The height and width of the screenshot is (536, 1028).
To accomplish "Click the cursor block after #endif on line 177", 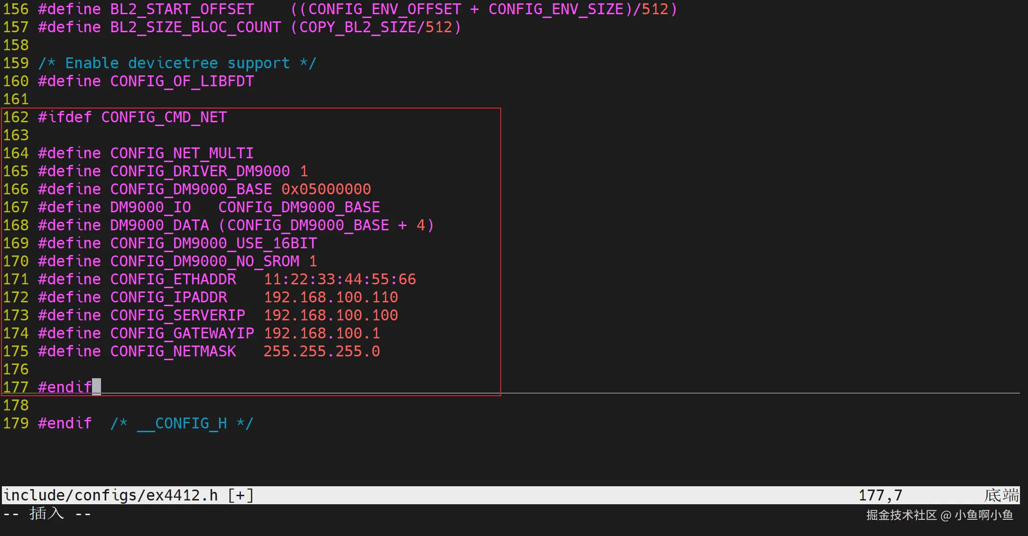I will [x=96, y=387].
